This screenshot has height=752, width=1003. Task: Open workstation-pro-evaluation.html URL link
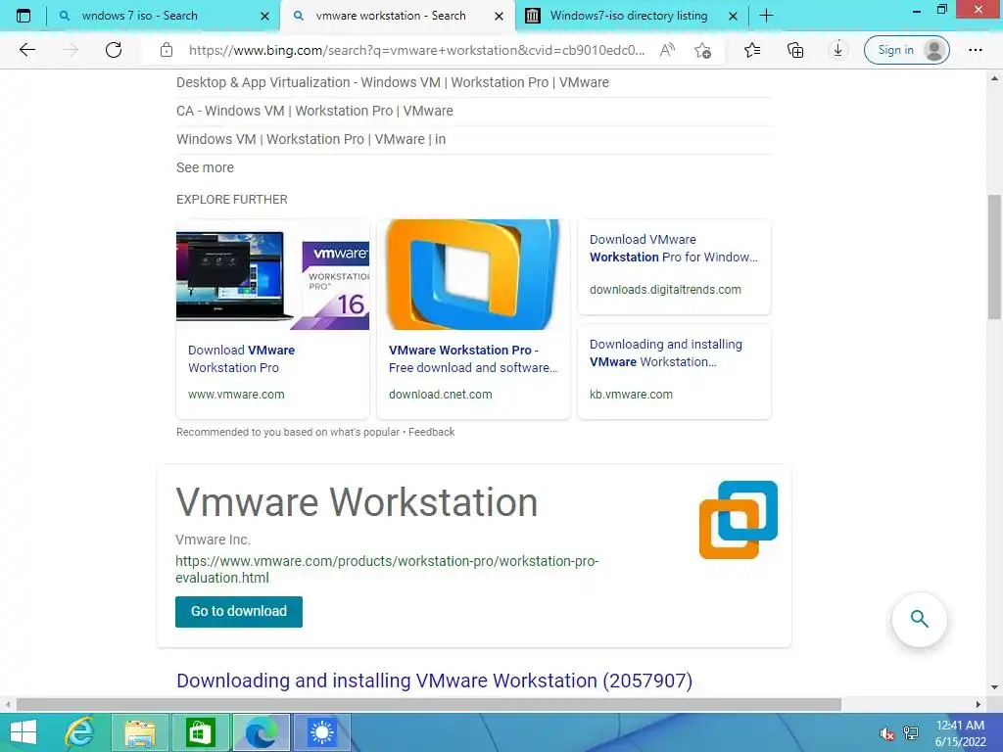click(x=387, y=569)
